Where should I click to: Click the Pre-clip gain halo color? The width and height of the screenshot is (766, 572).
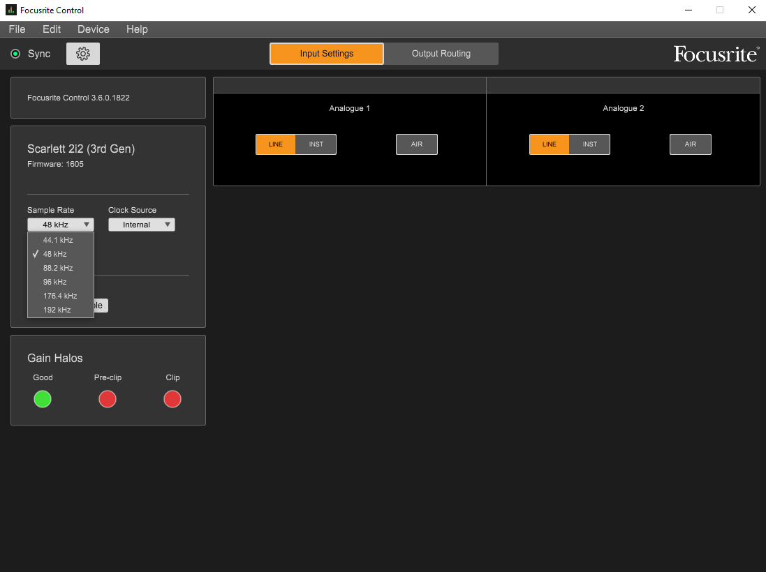pos(108,399)
